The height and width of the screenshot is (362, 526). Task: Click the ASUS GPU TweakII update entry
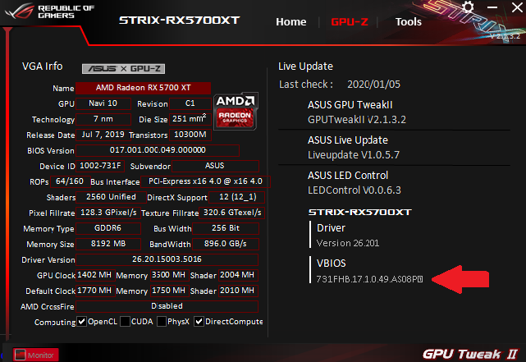tap(357, 112)
